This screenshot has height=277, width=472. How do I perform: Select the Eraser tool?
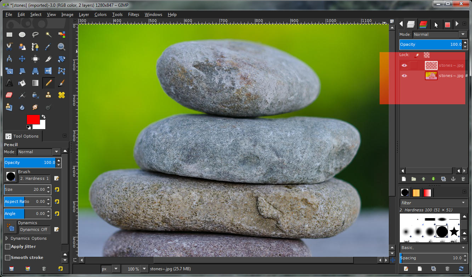(x=9, y=95)
